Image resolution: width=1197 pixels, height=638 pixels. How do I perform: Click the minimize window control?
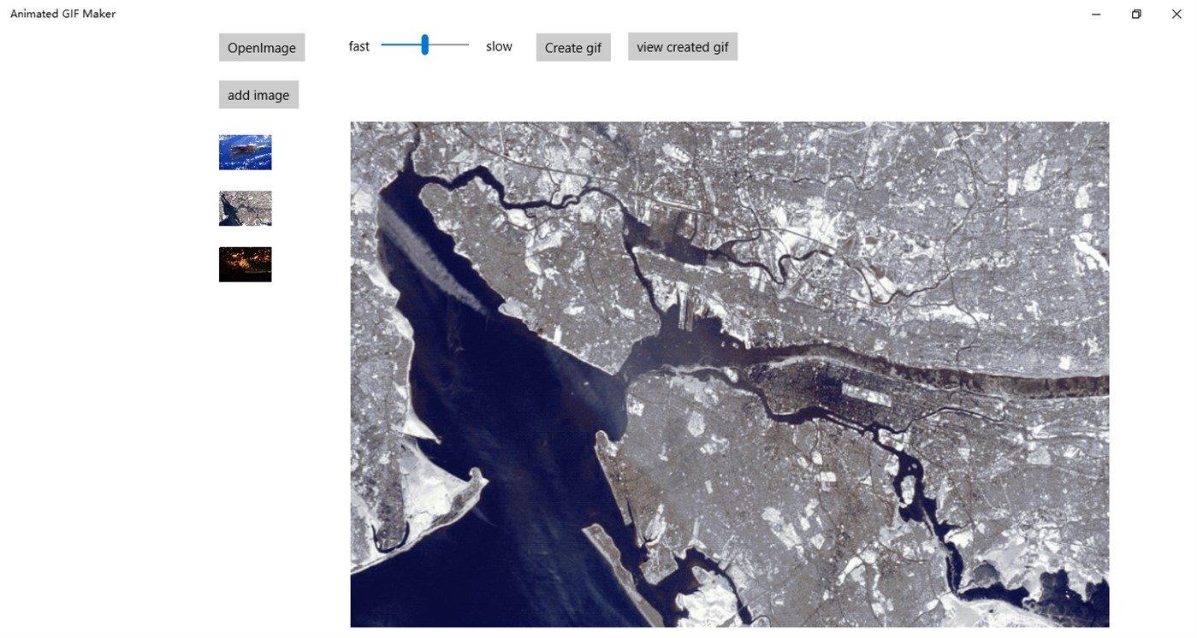tap(1095, 14)
